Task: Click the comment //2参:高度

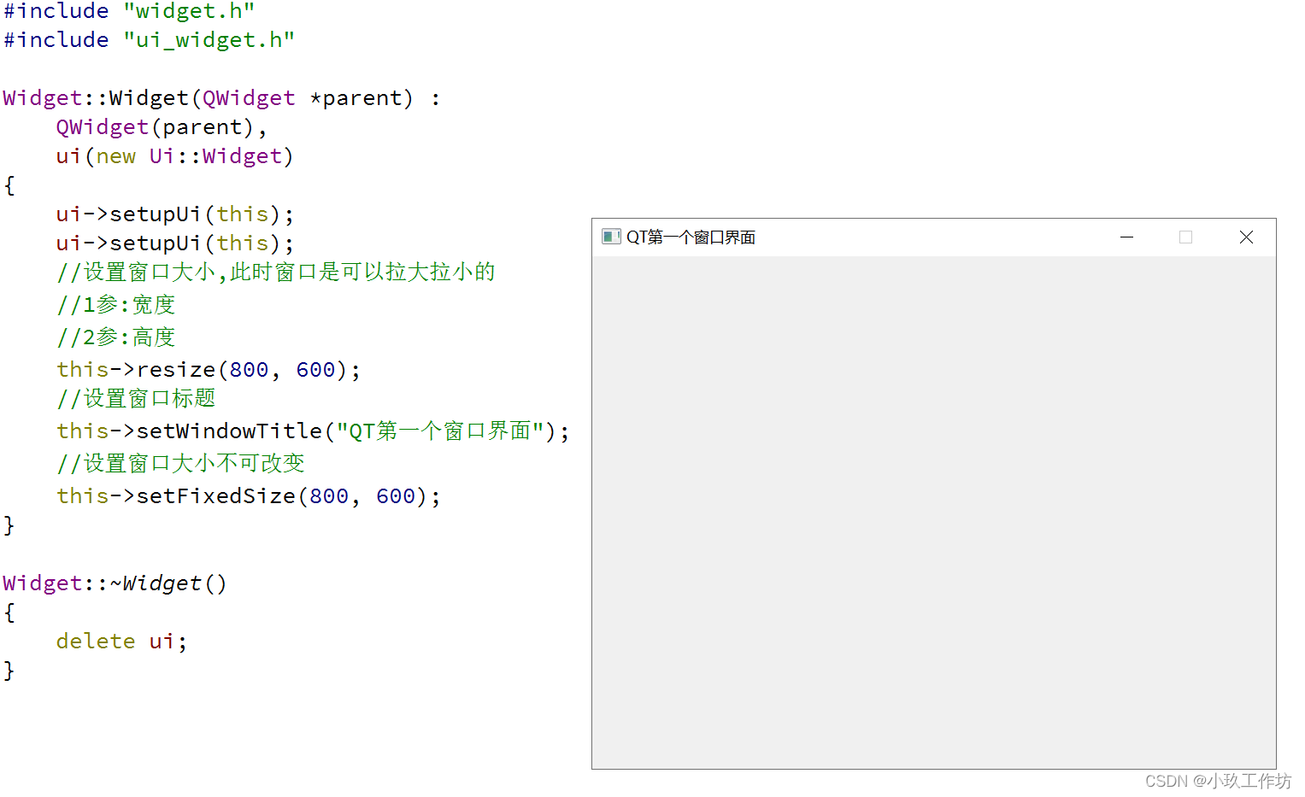Action: (x=115, y=337)
